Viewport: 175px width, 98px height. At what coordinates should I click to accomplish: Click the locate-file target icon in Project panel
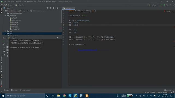pos(48,8)
